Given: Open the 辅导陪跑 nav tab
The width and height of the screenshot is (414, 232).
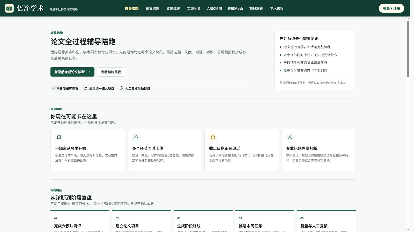Looking at the screenshot, I should (132, 9).
